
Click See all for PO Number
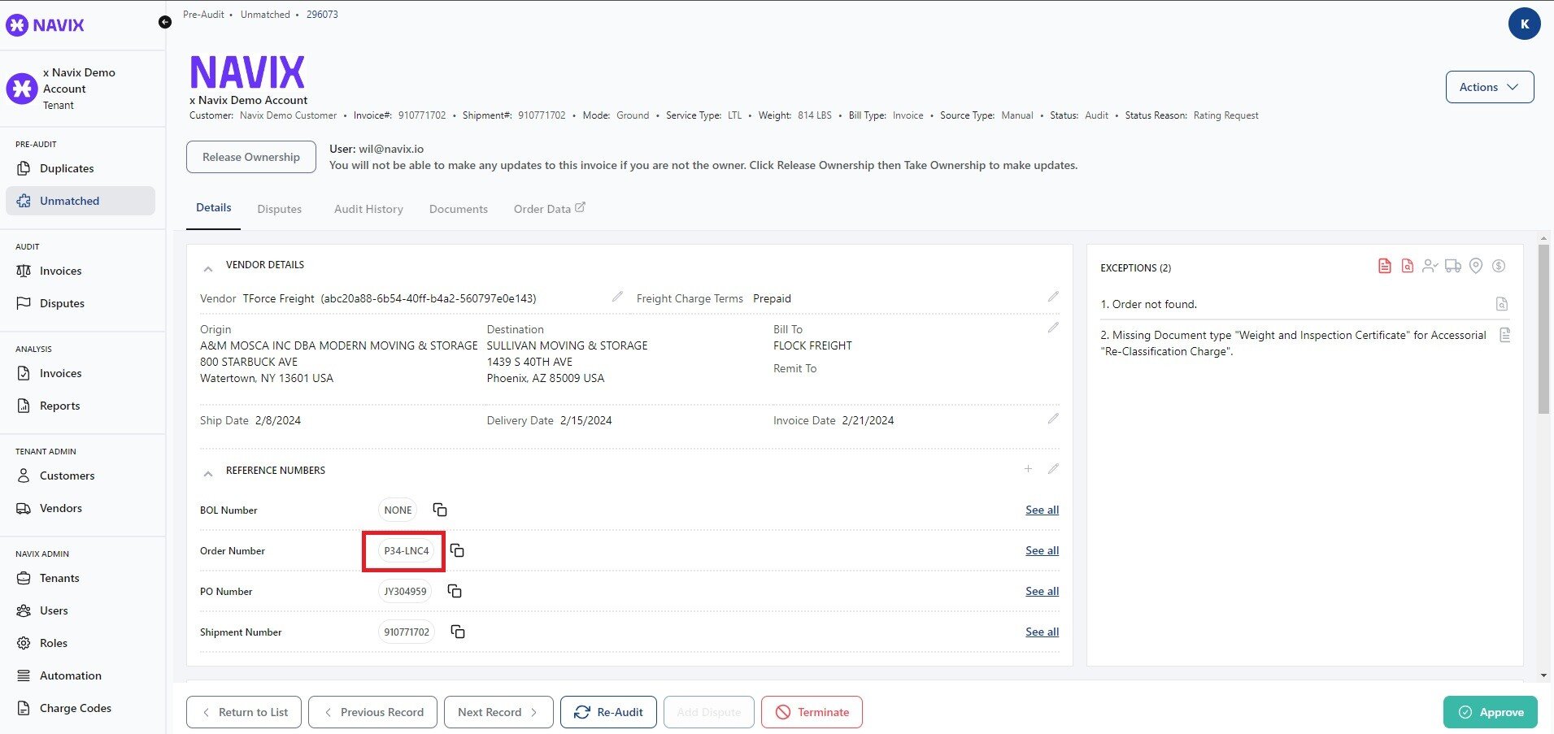(x=1042, y=591)
